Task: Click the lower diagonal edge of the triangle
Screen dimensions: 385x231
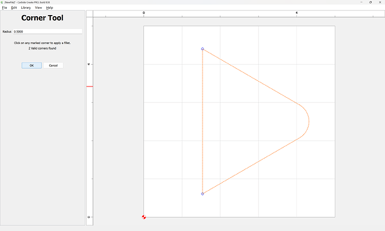Action: pos(251,166)
